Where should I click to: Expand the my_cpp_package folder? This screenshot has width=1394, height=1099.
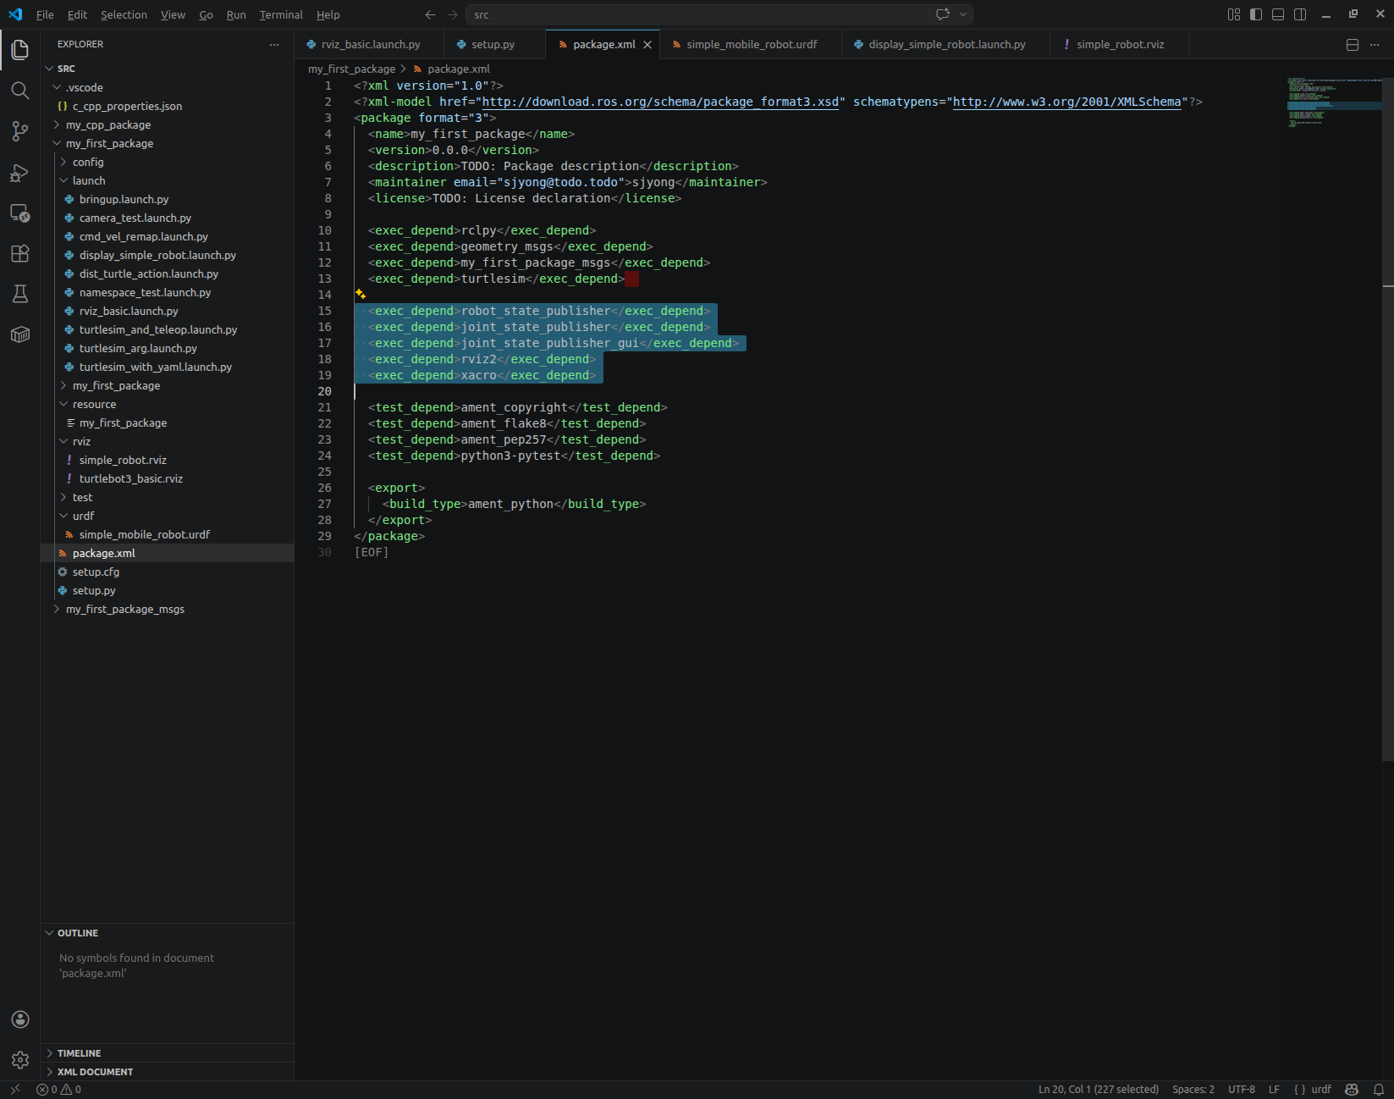[x=57, y=124]
